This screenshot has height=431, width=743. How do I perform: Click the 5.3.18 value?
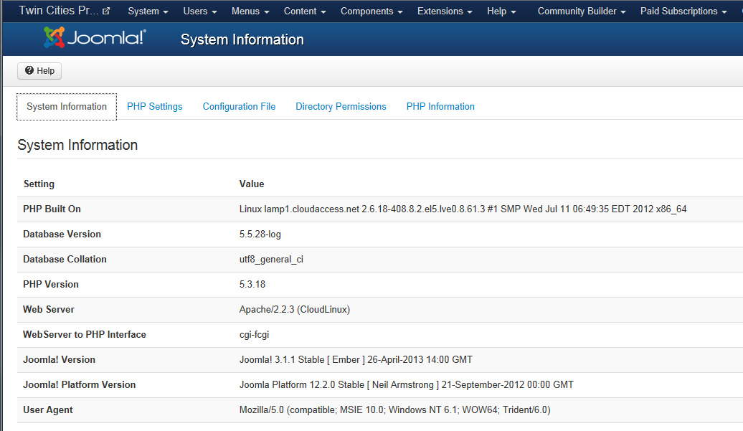(252, 284)
